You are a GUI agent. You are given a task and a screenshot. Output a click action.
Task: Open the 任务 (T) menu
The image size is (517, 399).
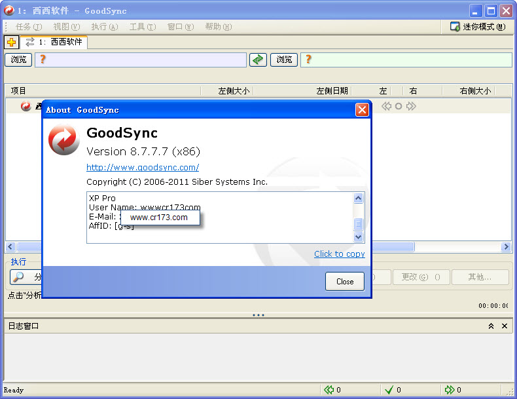coord(29,27)
